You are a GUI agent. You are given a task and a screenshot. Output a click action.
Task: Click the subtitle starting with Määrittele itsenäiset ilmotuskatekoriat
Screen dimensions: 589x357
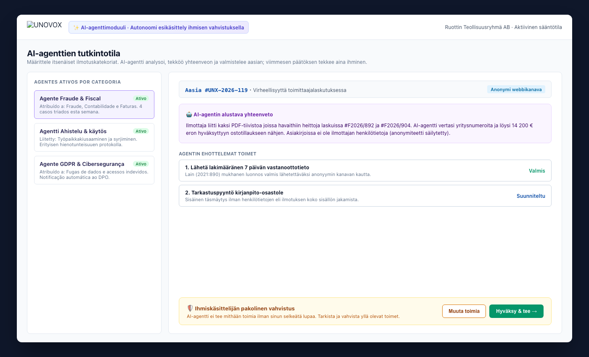coord(197,62)
